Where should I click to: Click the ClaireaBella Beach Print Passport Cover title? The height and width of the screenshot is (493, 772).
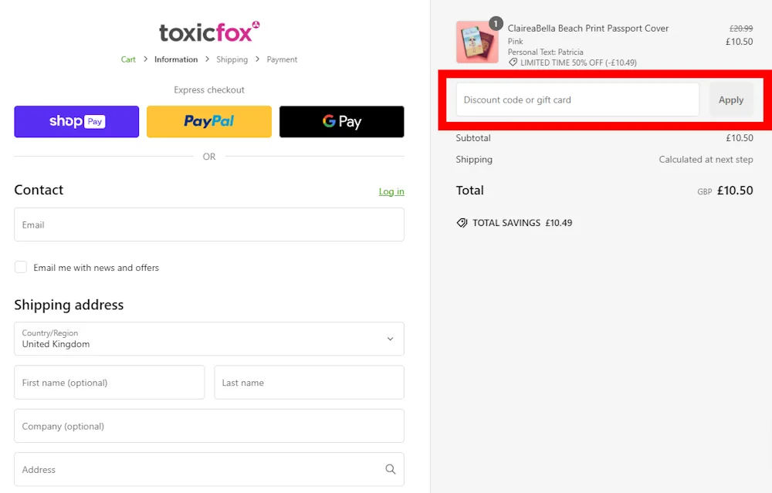coord(588,29)
